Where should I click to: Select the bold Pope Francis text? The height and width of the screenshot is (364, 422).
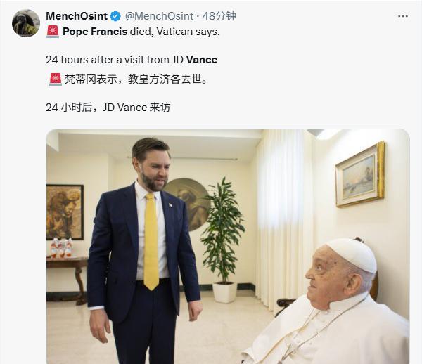[95, 32]
